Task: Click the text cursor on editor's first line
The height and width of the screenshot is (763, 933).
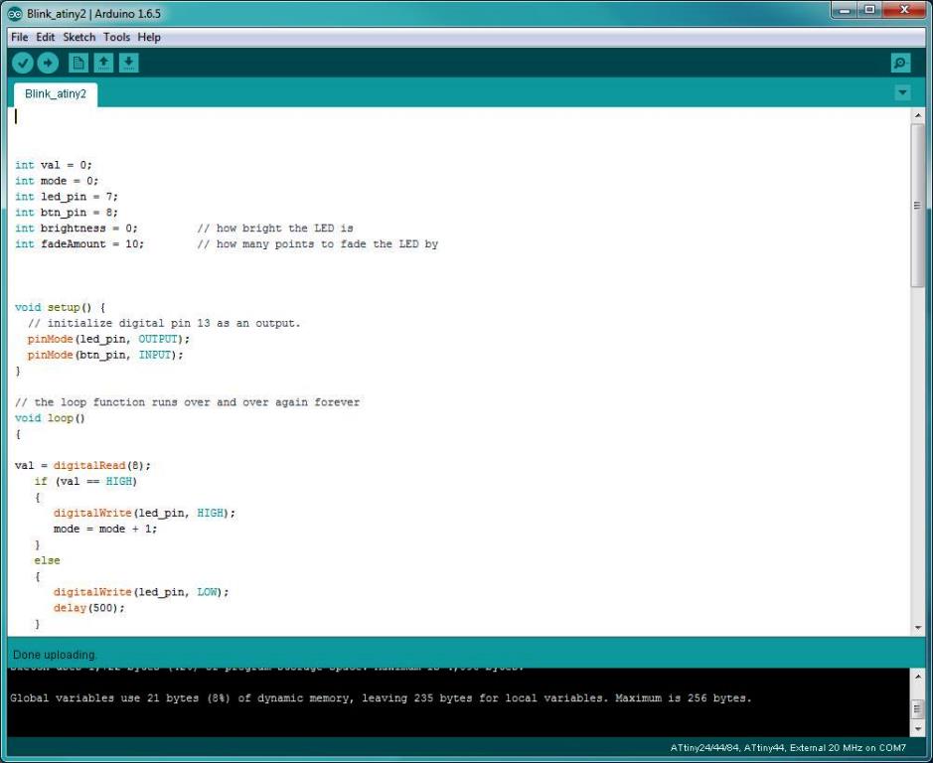Action: [16, 116]
